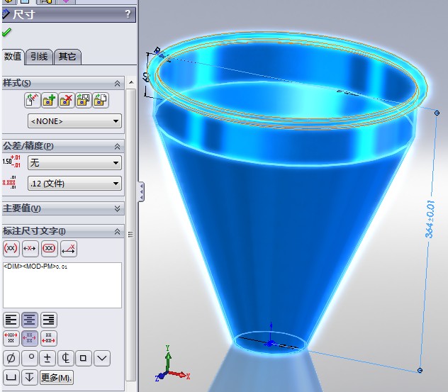Insert depth symbol
Viewport: 448px width, 392px height.
(30, 377)
